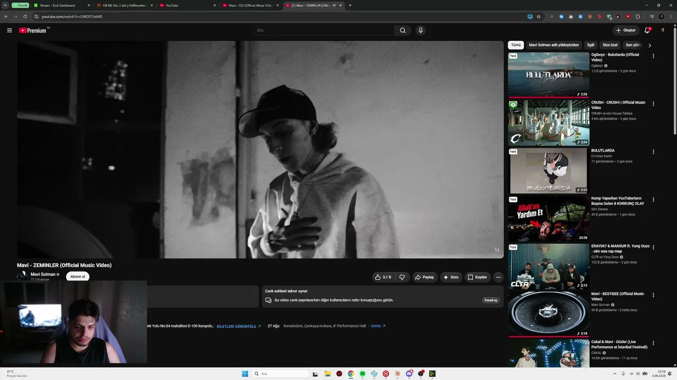This screenshot has height=380, width=677.
Task: Show hidden system tray icons
Action: [615, 374]
